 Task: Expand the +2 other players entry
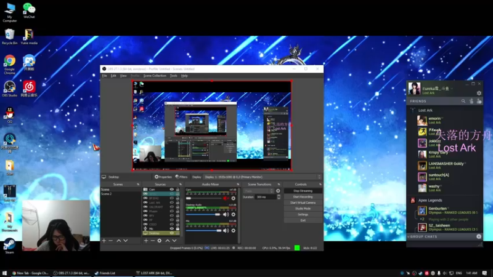point(422,219)
